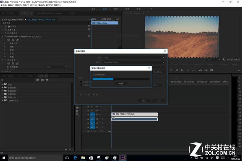
Task: Click the ellipse mask icon under 波形变形 effect
Action: (9, 63)
